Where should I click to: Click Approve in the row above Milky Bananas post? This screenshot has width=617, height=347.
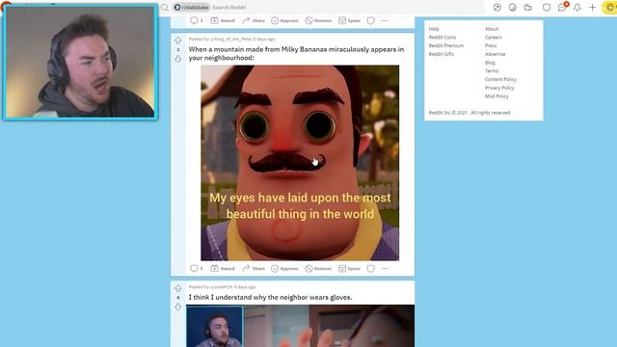[284, 20]
